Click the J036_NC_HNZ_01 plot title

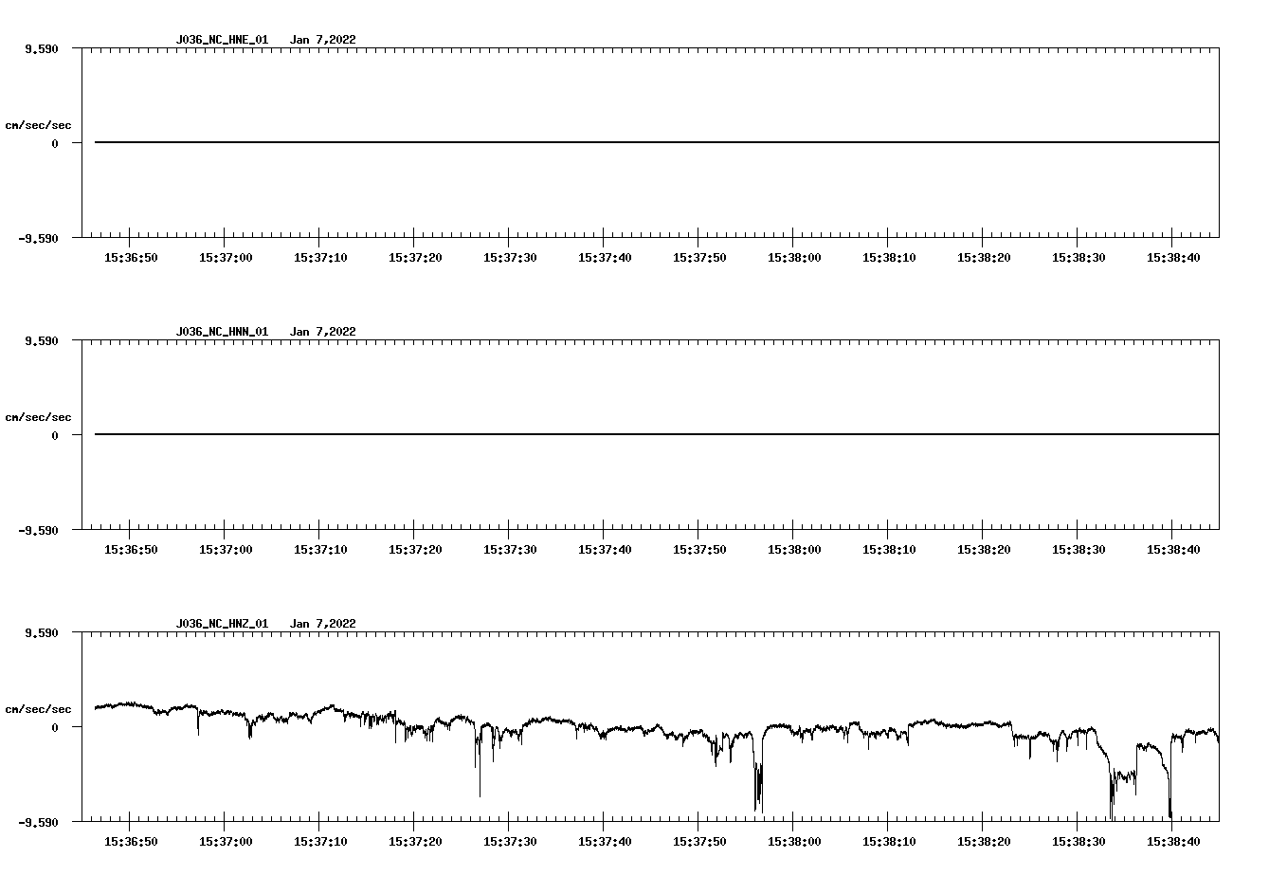tap(222, 624)
